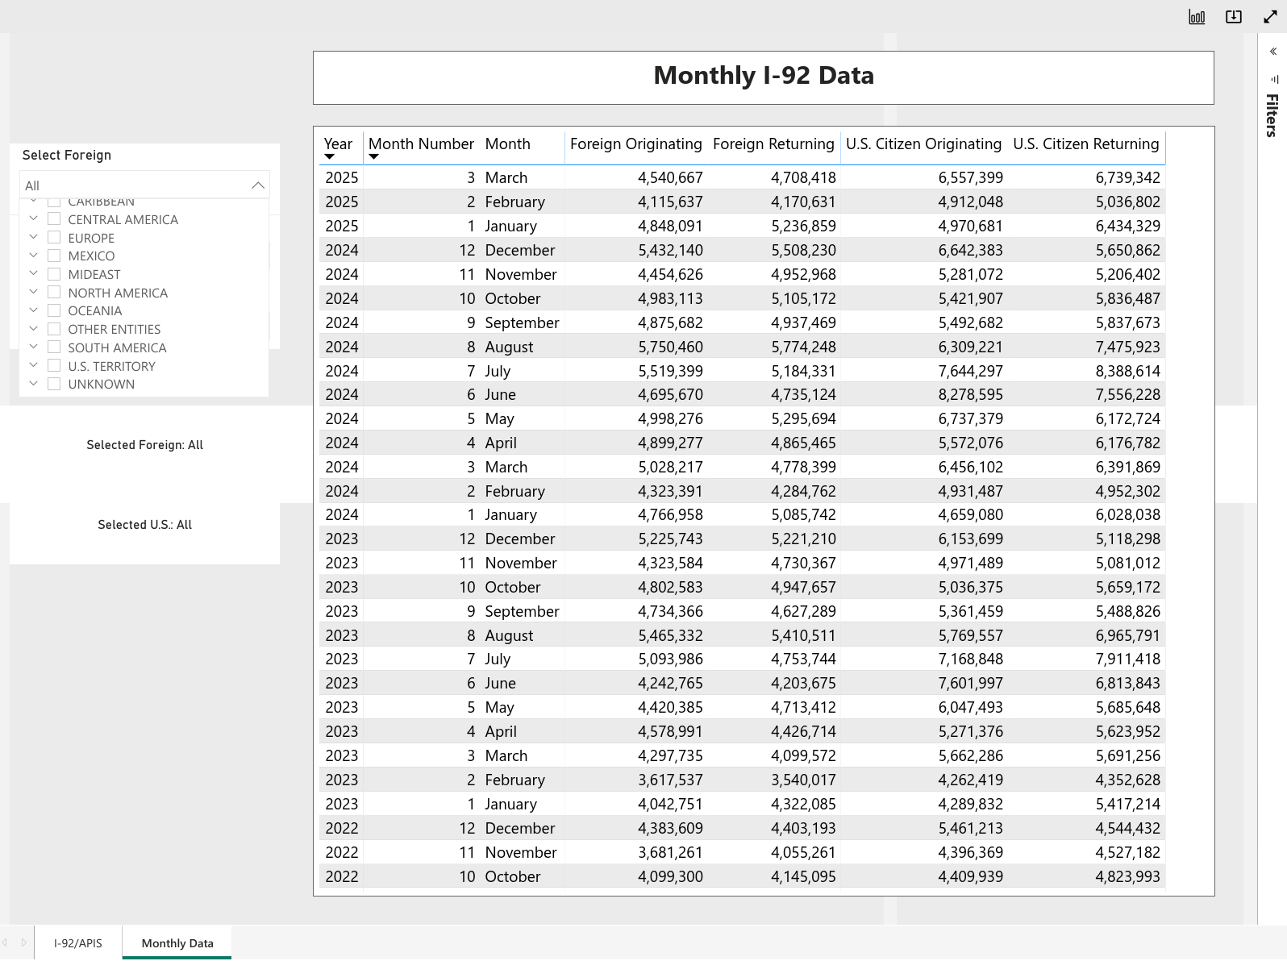
Task: Expand the EUROPE tree node
Action: point(33,237)
